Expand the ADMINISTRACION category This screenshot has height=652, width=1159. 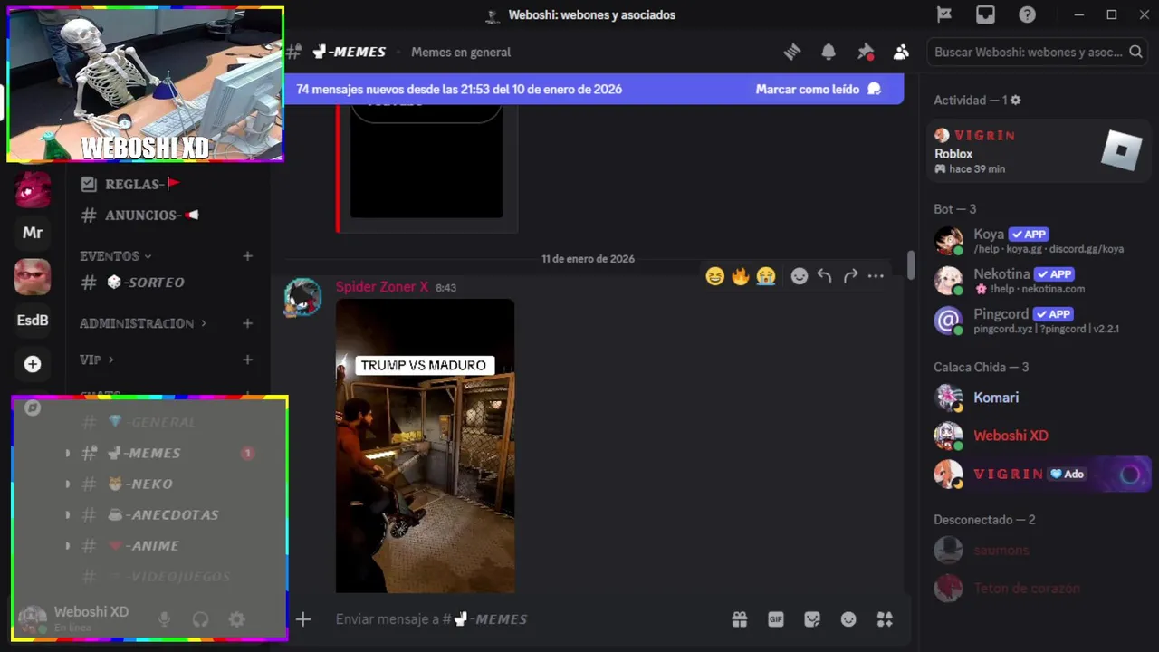pyautogui.click(x=142, y=323)
